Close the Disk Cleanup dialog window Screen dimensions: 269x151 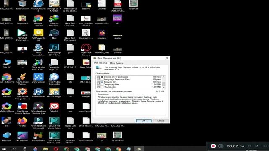(167, 58)
